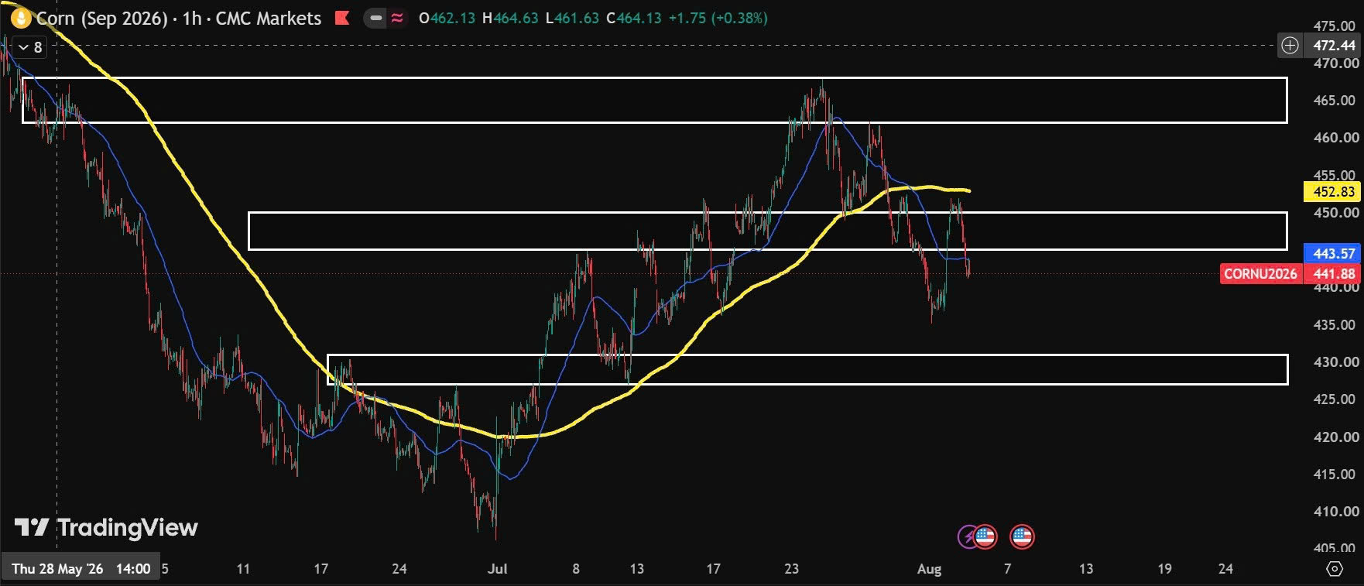Open chart settings hexagon icon
This screenshot has height=586, width=1364.
[x=1335, y=569]
